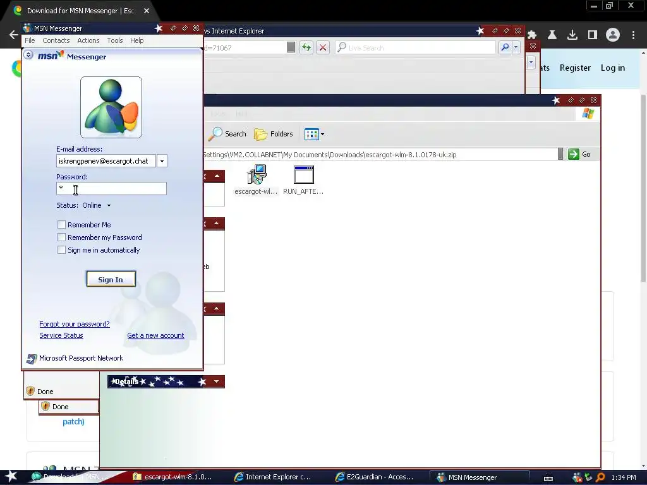This screenshot has height=485, width=647.
Task: Click the star Start button on taskbar
Action: coord(11,477)
